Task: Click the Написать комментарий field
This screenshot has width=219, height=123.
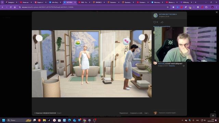Action: (172, 113)
